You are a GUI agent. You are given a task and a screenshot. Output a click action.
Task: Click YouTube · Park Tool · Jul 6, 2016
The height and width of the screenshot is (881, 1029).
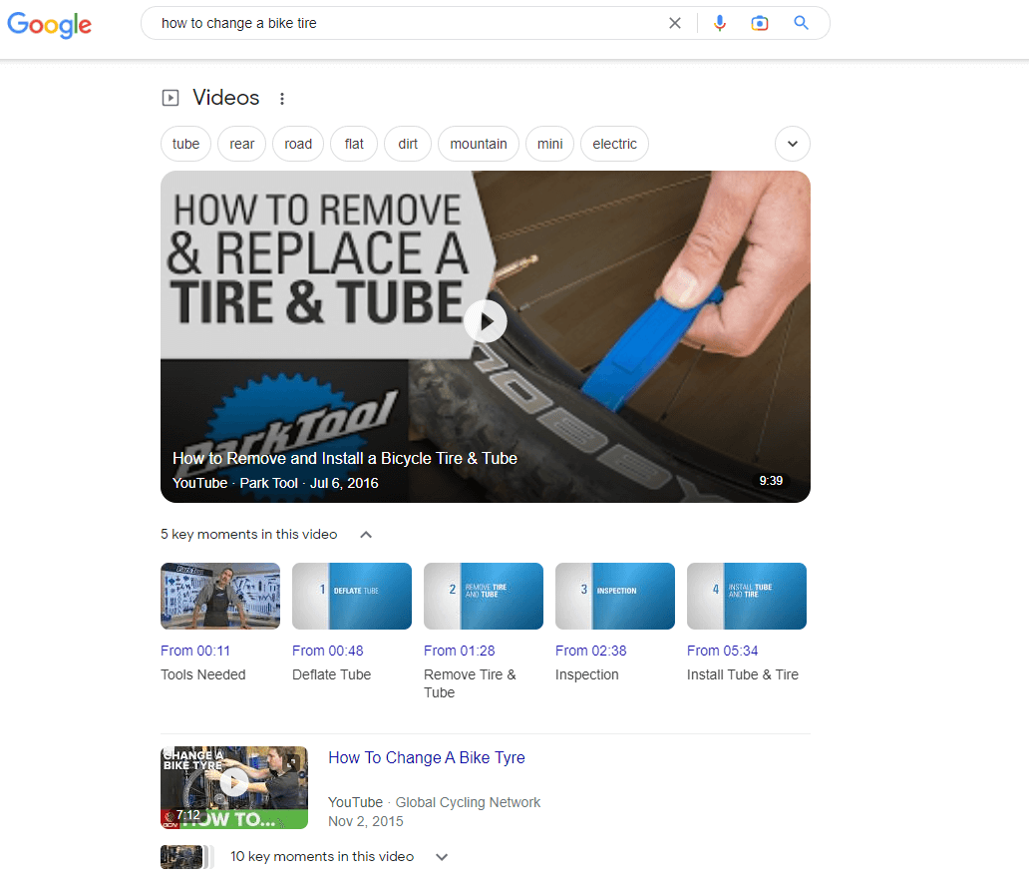click(x=275, y=483)
